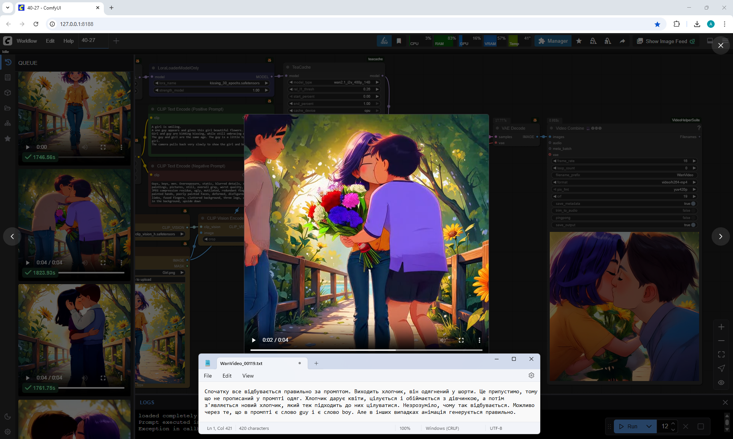This screenshot has width=733, height=439.
Task: Open the node library cube icon
Action: pyautogui.click(x=8, y=93)
